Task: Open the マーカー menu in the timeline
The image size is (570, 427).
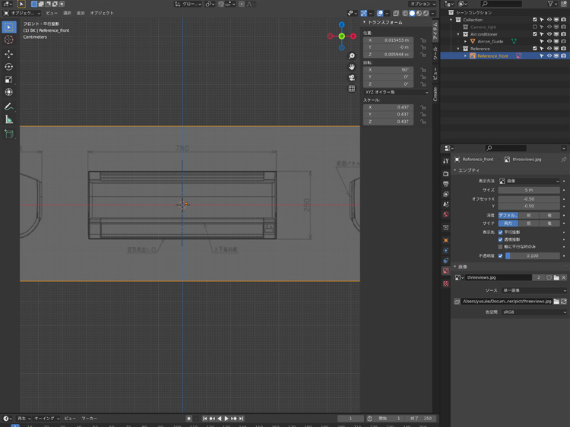Action: [90, 419]
